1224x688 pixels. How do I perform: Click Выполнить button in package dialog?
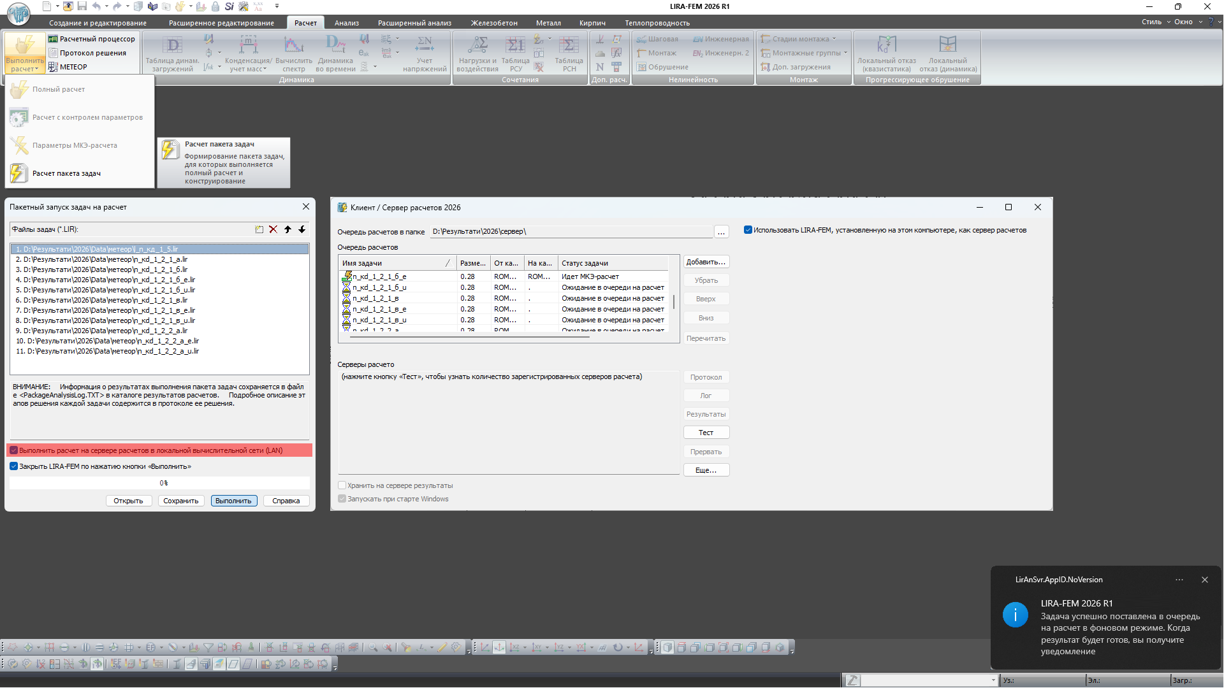233,501
